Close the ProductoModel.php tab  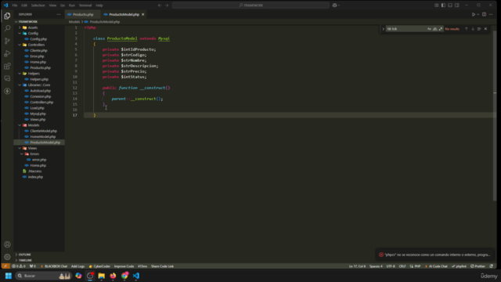142,14
